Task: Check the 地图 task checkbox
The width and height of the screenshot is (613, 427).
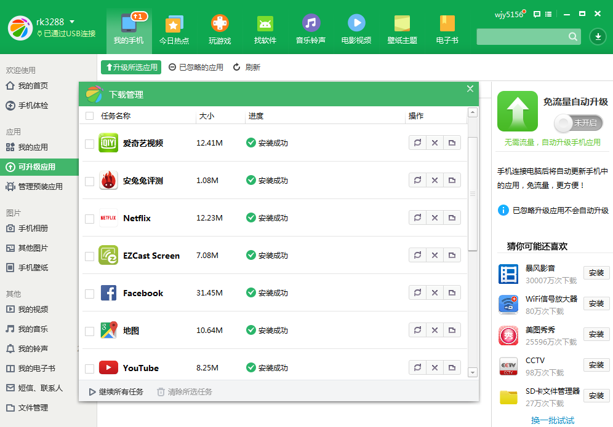Action: 89,331
